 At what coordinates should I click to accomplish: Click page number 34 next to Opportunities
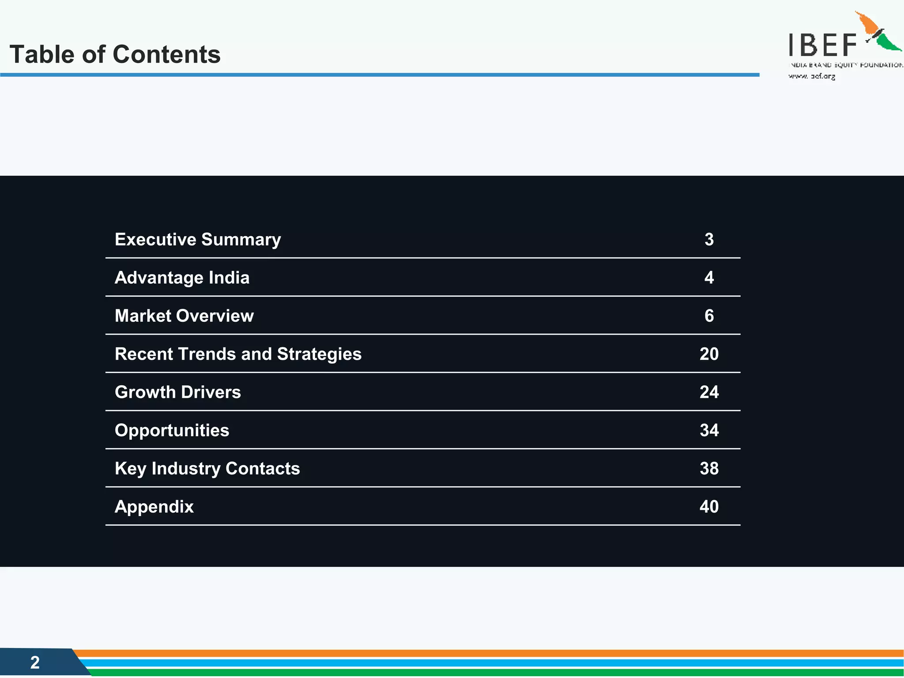[x=709, y=430]
